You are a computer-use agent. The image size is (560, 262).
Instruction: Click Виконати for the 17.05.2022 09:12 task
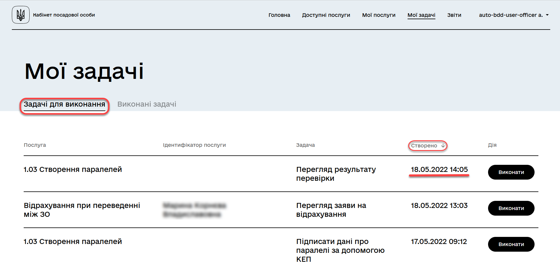pos(511,244)
